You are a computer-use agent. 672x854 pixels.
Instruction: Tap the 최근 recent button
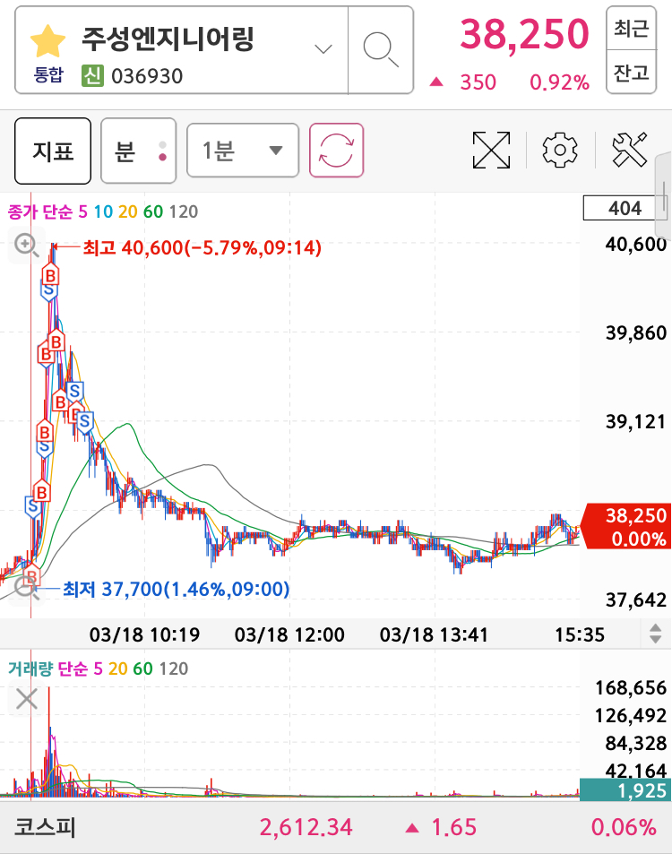click(x=631, y=28)
